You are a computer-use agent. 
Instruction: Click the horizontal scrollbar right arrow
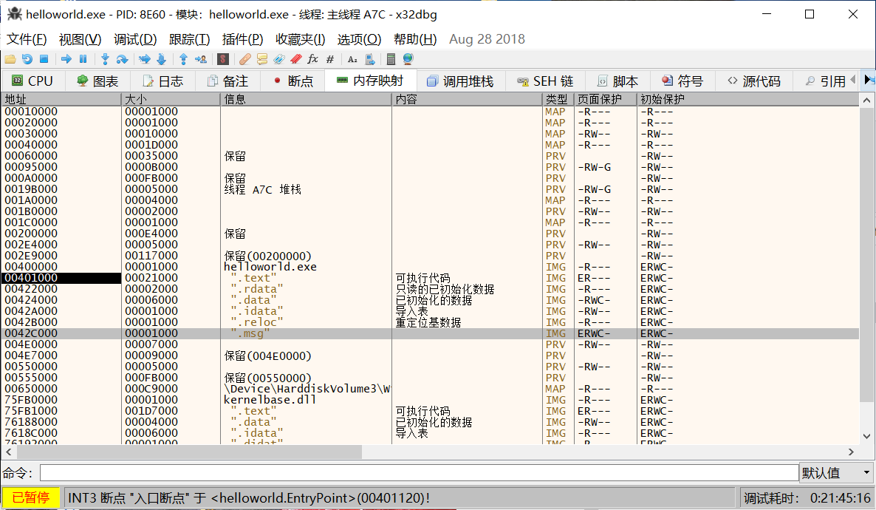pos(851,452)
